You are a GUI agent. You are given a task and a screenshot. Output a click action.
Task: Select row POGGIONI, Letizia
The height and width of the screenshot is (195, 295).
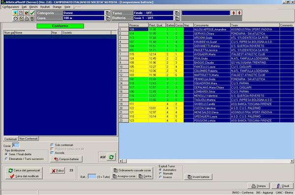(206, 121)
